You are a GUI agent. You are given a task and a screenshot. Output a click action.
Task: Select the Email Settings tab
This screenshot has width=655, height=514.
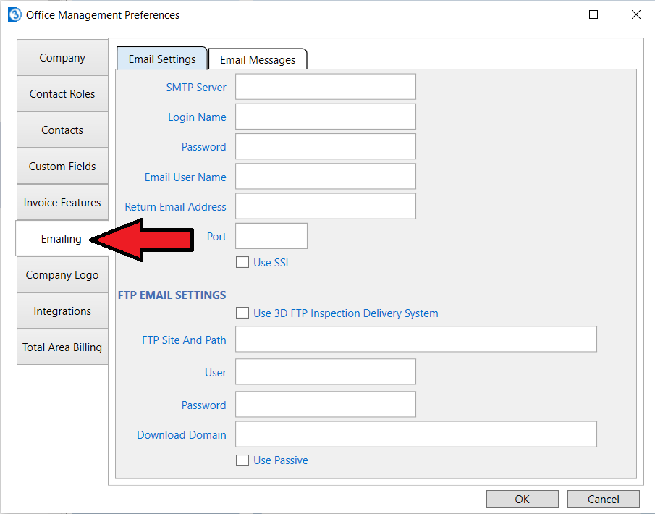coord(162,59)
